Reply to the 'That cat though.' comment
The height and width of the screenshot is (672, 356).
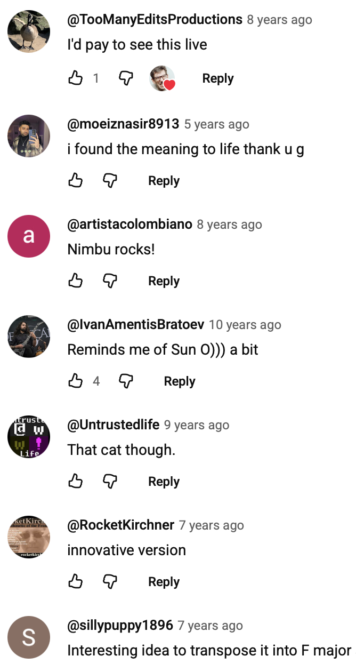[x=164, y=482]
